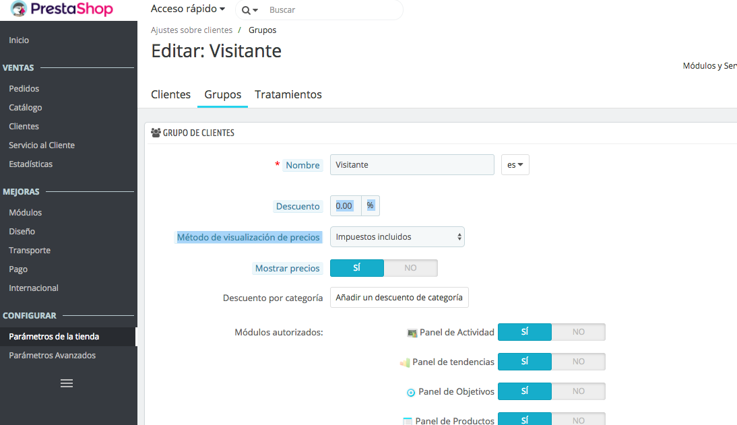
Task: Enable Panel de Actividad with SÍ
Action: coord(525,332)
